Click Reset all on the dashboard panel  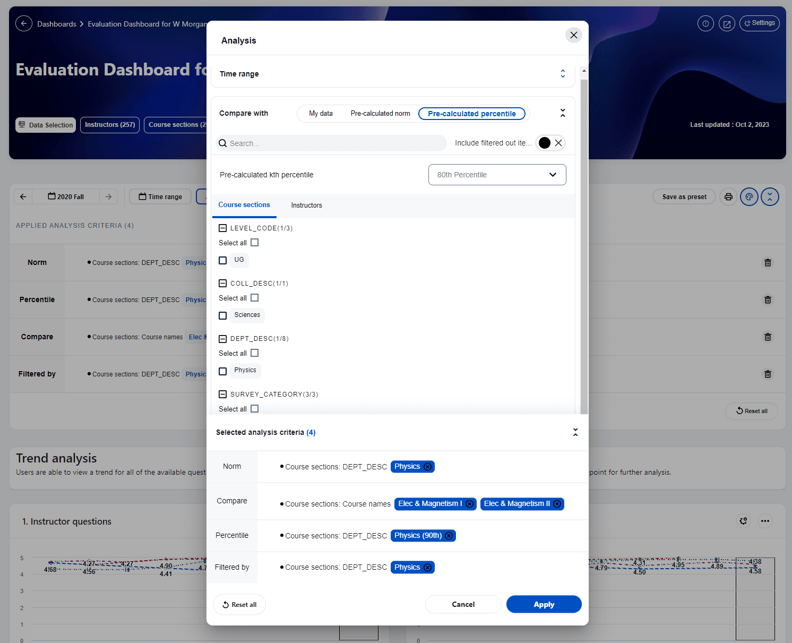tap(752, 411)
